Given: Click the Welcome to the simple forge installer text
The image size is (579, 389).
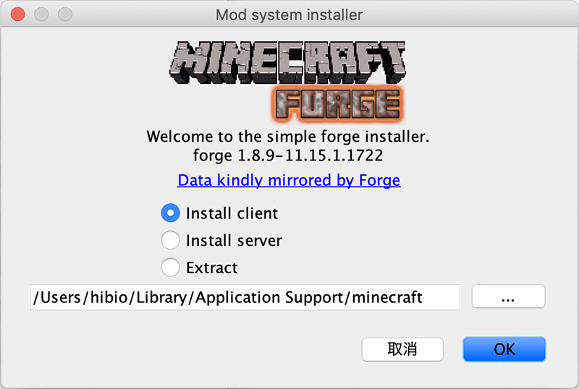Looking at the screenshot, I should (289, 137).
